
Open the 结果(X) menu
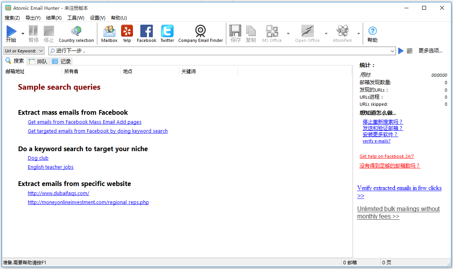54,18
